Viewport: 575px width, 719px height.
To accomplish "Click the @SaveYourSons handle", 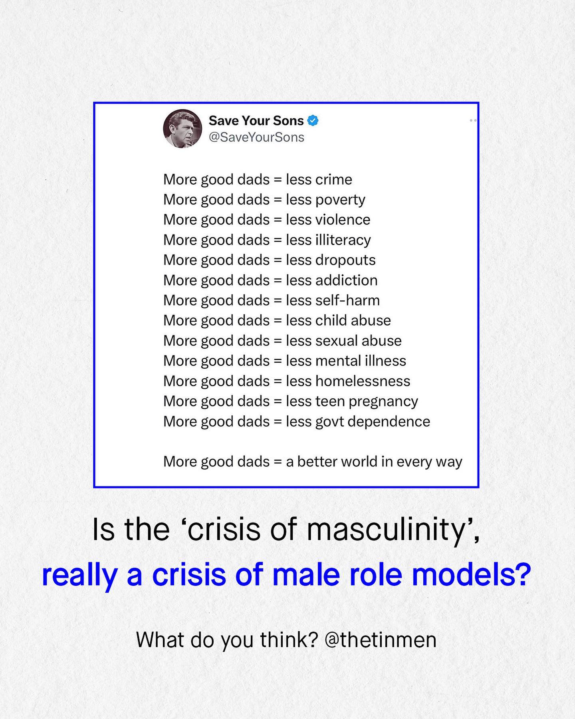I will point(256,137).
